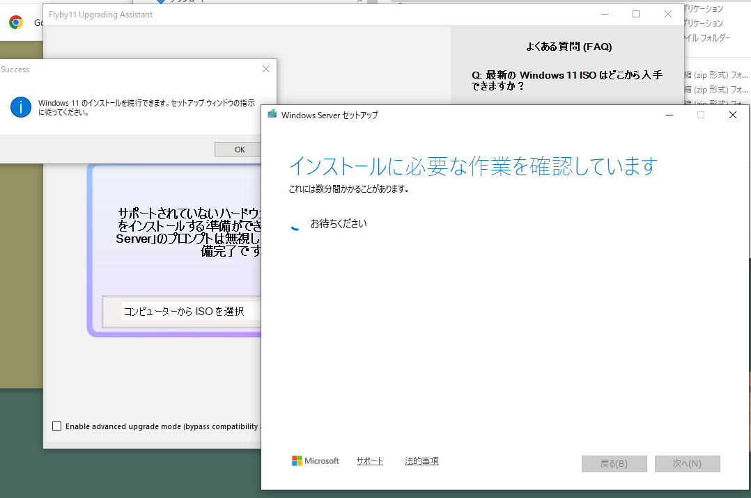This screenshot has width=751, height=498.
Task: Click the Windows Server Setup title icon
Action: point(272,114)
